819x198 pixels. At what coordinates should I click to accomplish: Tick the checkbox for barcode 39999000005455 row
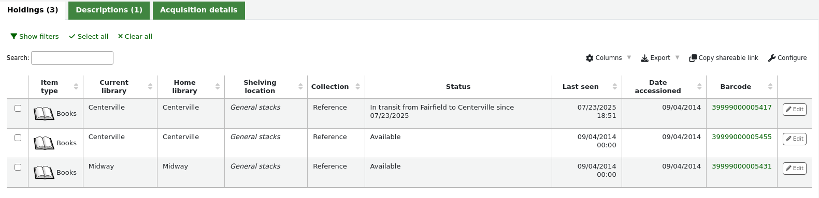click(18, 138)
